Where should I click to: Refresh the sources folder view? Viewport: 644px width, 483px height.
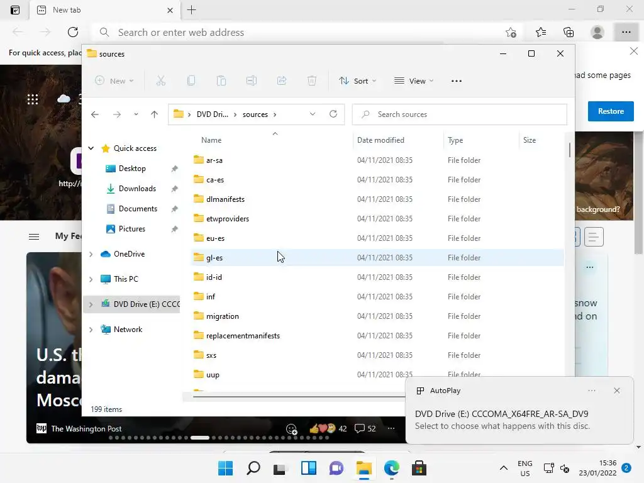[333, 114]
